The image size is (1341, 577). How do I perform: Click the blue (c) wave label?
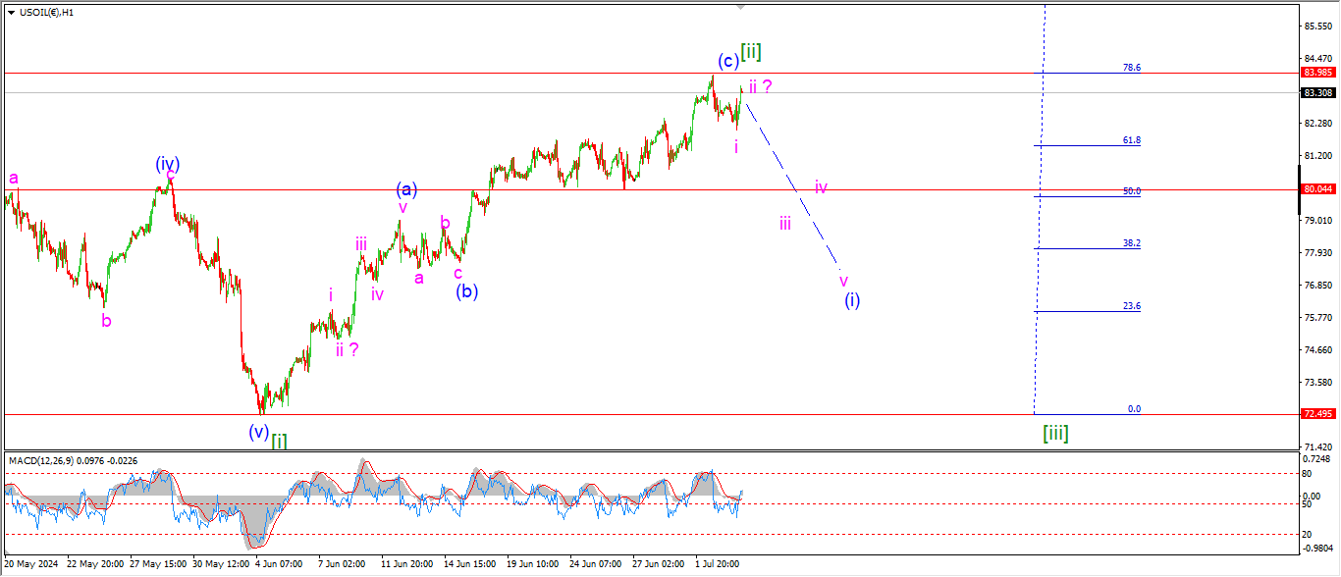click(x=727, y=61)
